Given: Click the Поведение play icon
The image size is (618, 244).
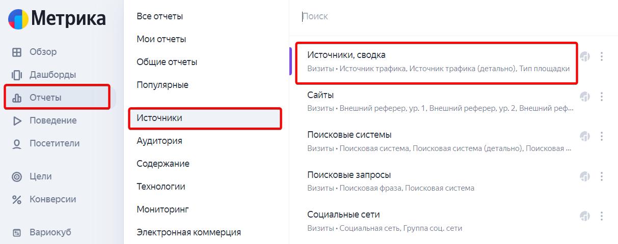Looking at the screenshot, I should coord(17,120).
